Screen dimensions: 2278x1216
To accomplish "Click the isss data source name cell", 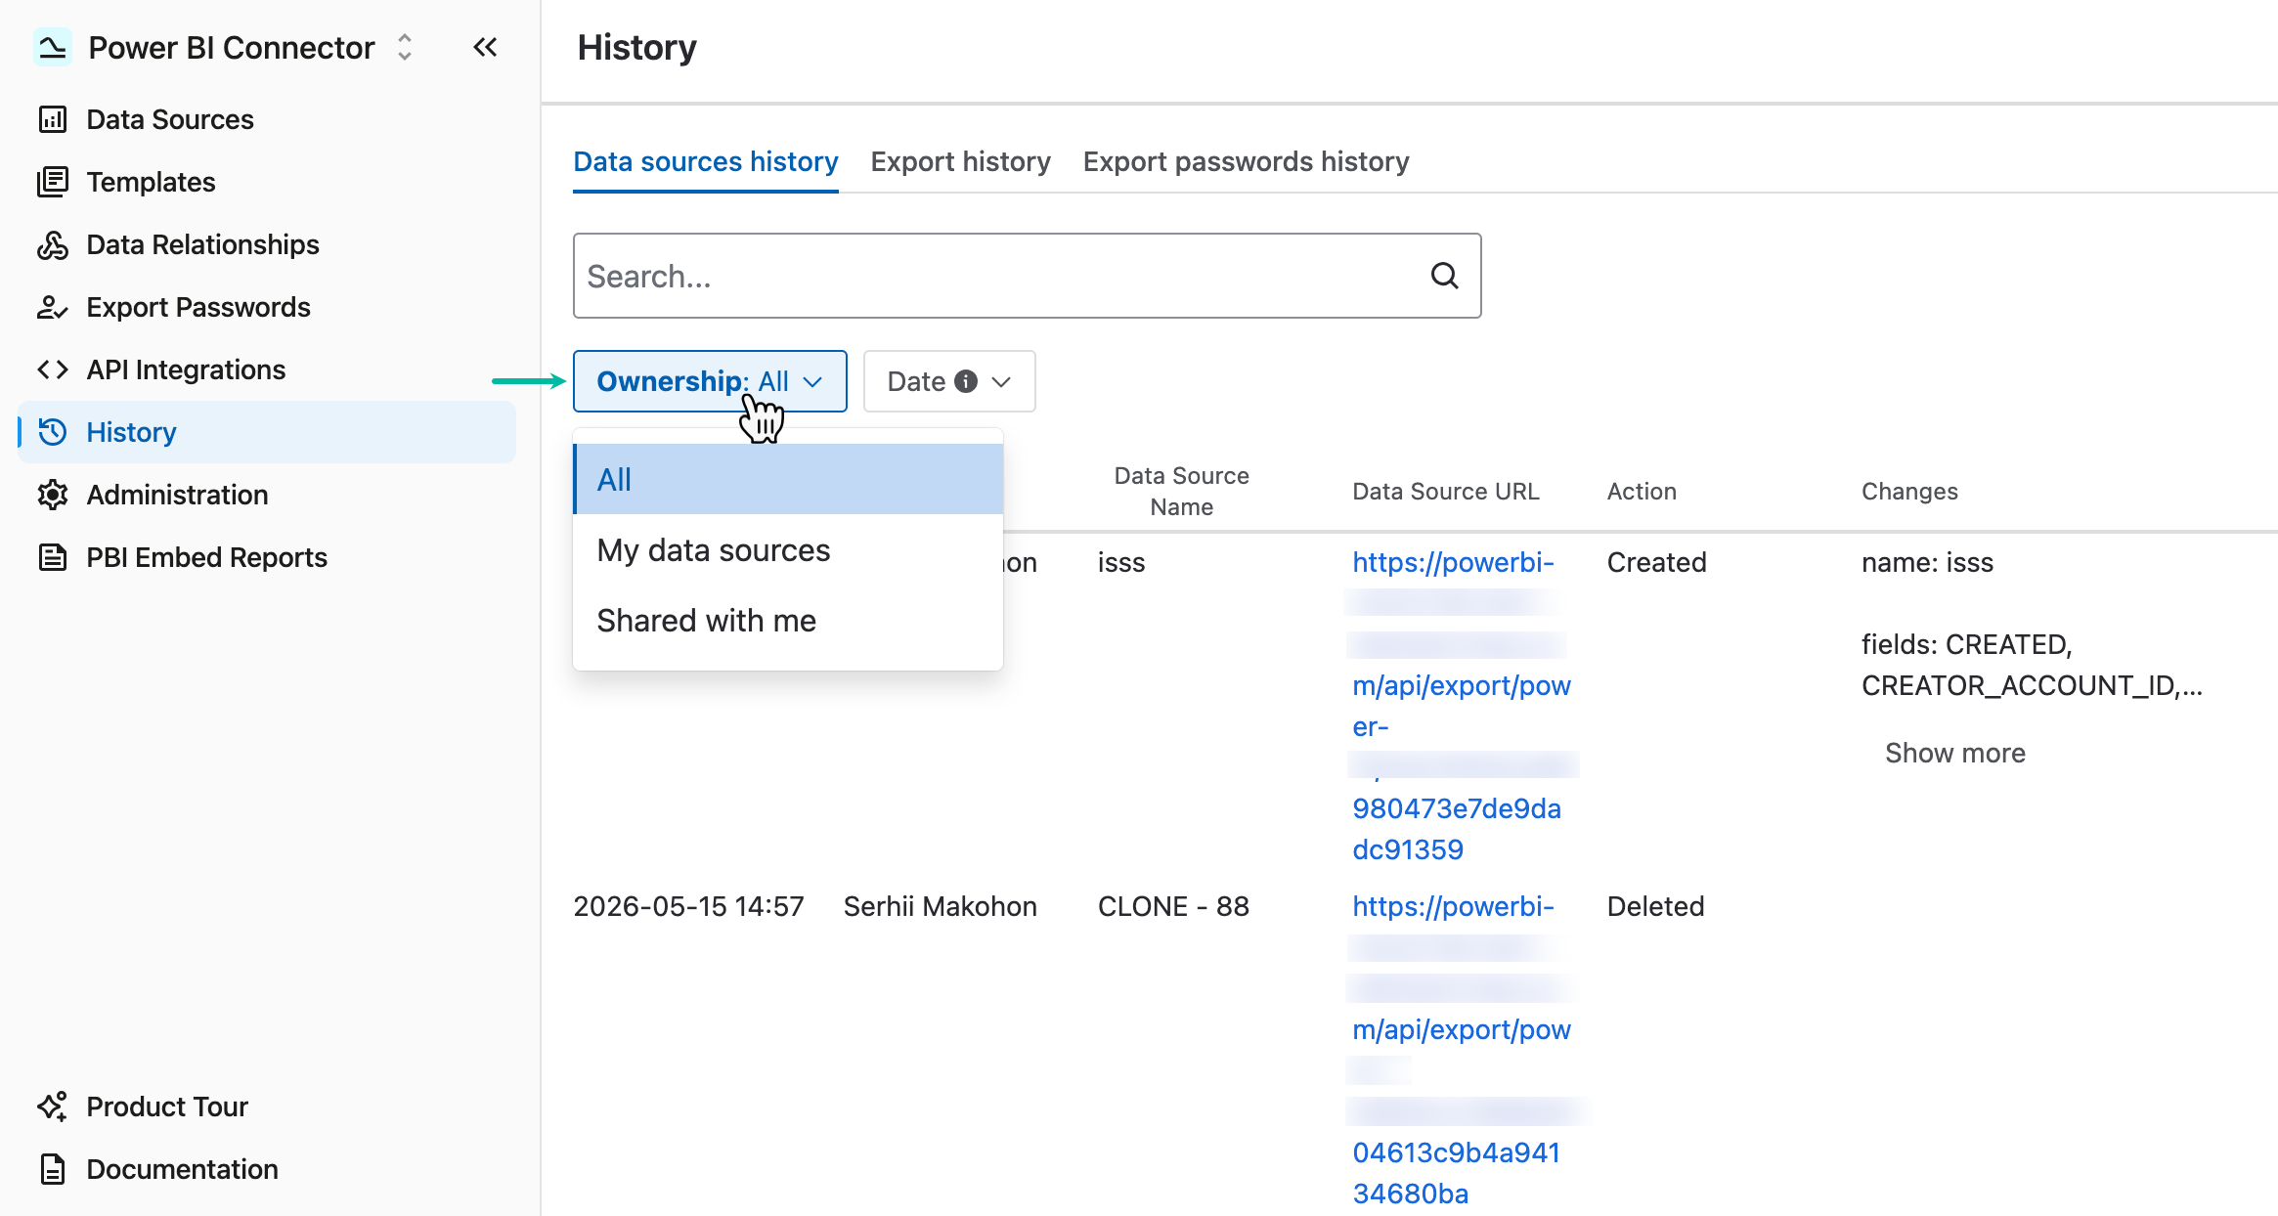I will coord(1121,562).
